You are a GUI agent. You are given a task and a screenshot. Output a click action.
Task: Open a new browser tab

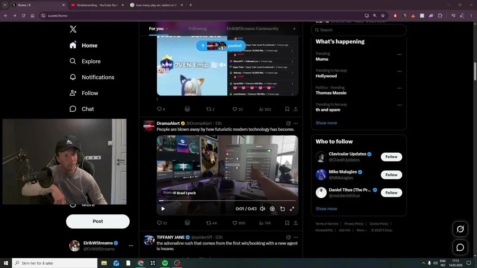pos(191,5)
